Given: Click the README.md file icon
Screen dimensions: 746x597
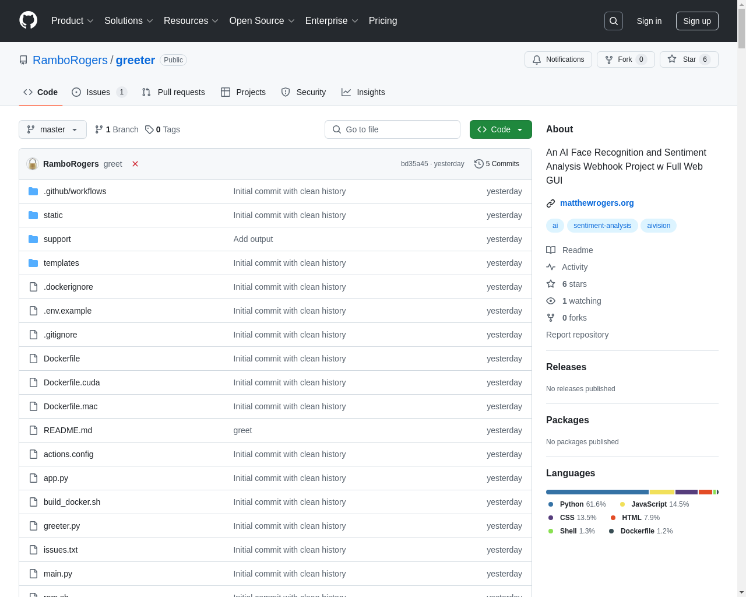Looking at the screenshot, I should tap(33, 430).
